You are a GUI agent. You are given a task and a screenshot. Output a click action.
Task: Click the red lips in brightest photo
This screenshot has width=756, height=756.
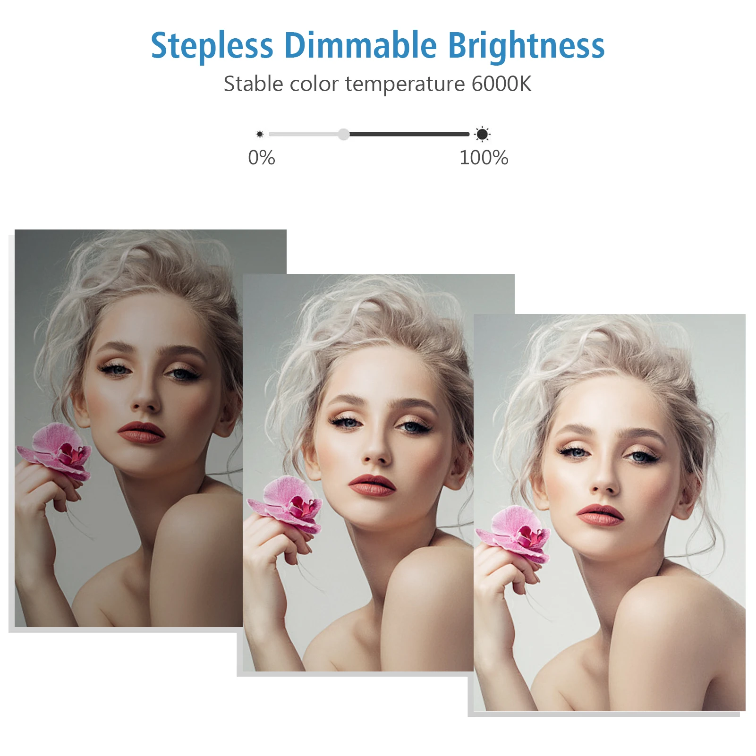600,515
